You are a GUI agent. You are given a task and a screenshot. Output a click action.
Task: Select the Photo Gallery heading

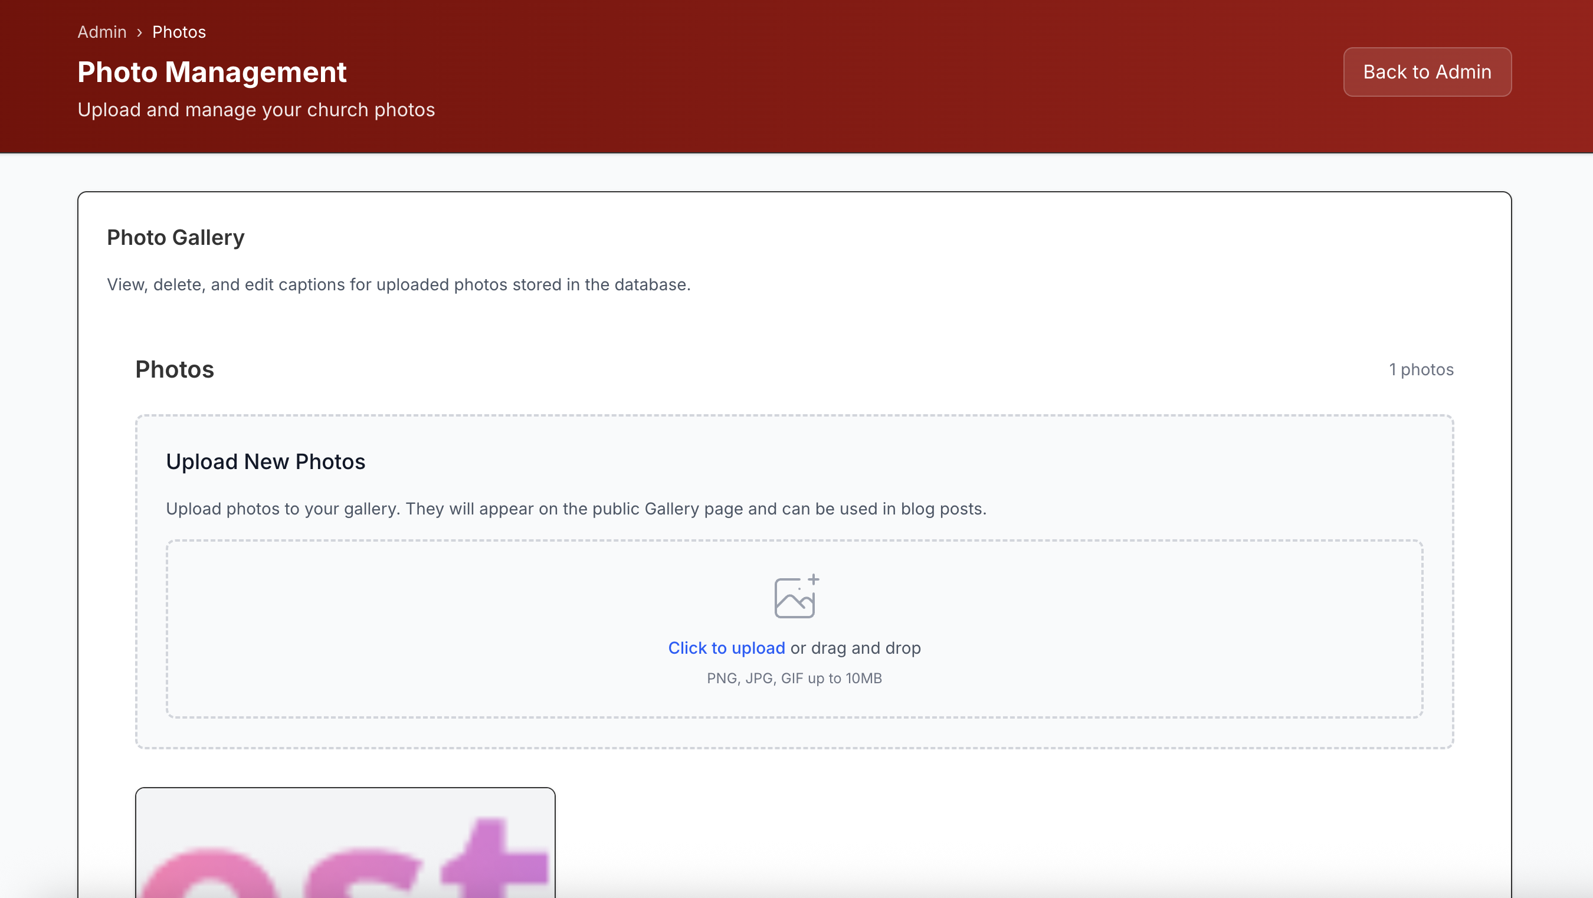[x=176, y=238]
